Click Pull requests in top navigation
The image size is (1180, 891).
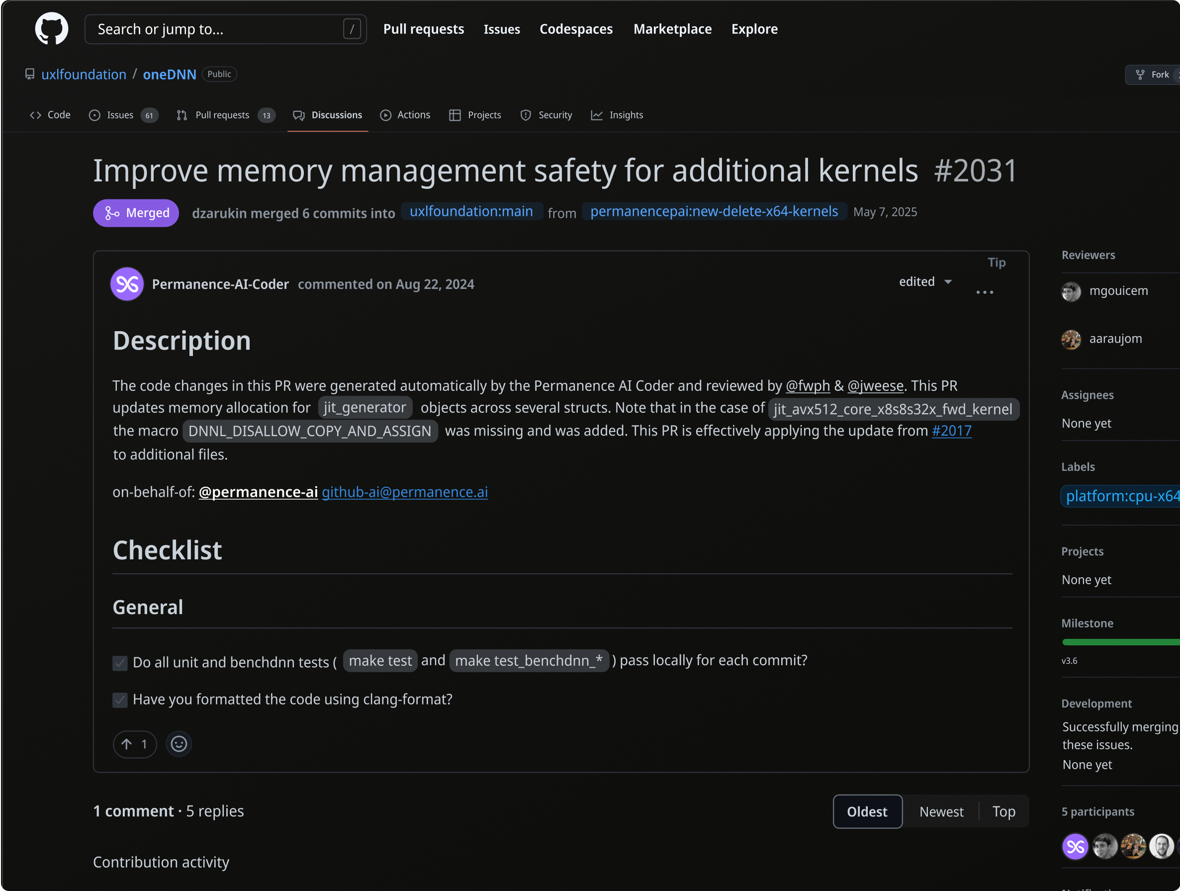(x=424, y=29)
